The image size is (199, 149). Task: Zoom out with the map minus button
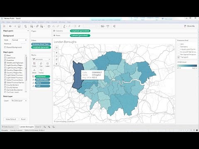56,56
